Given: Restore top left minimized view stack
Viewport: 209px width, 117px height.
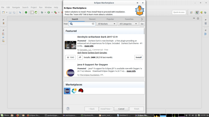Looking at the screenshot, I should [x=3, y=20].
